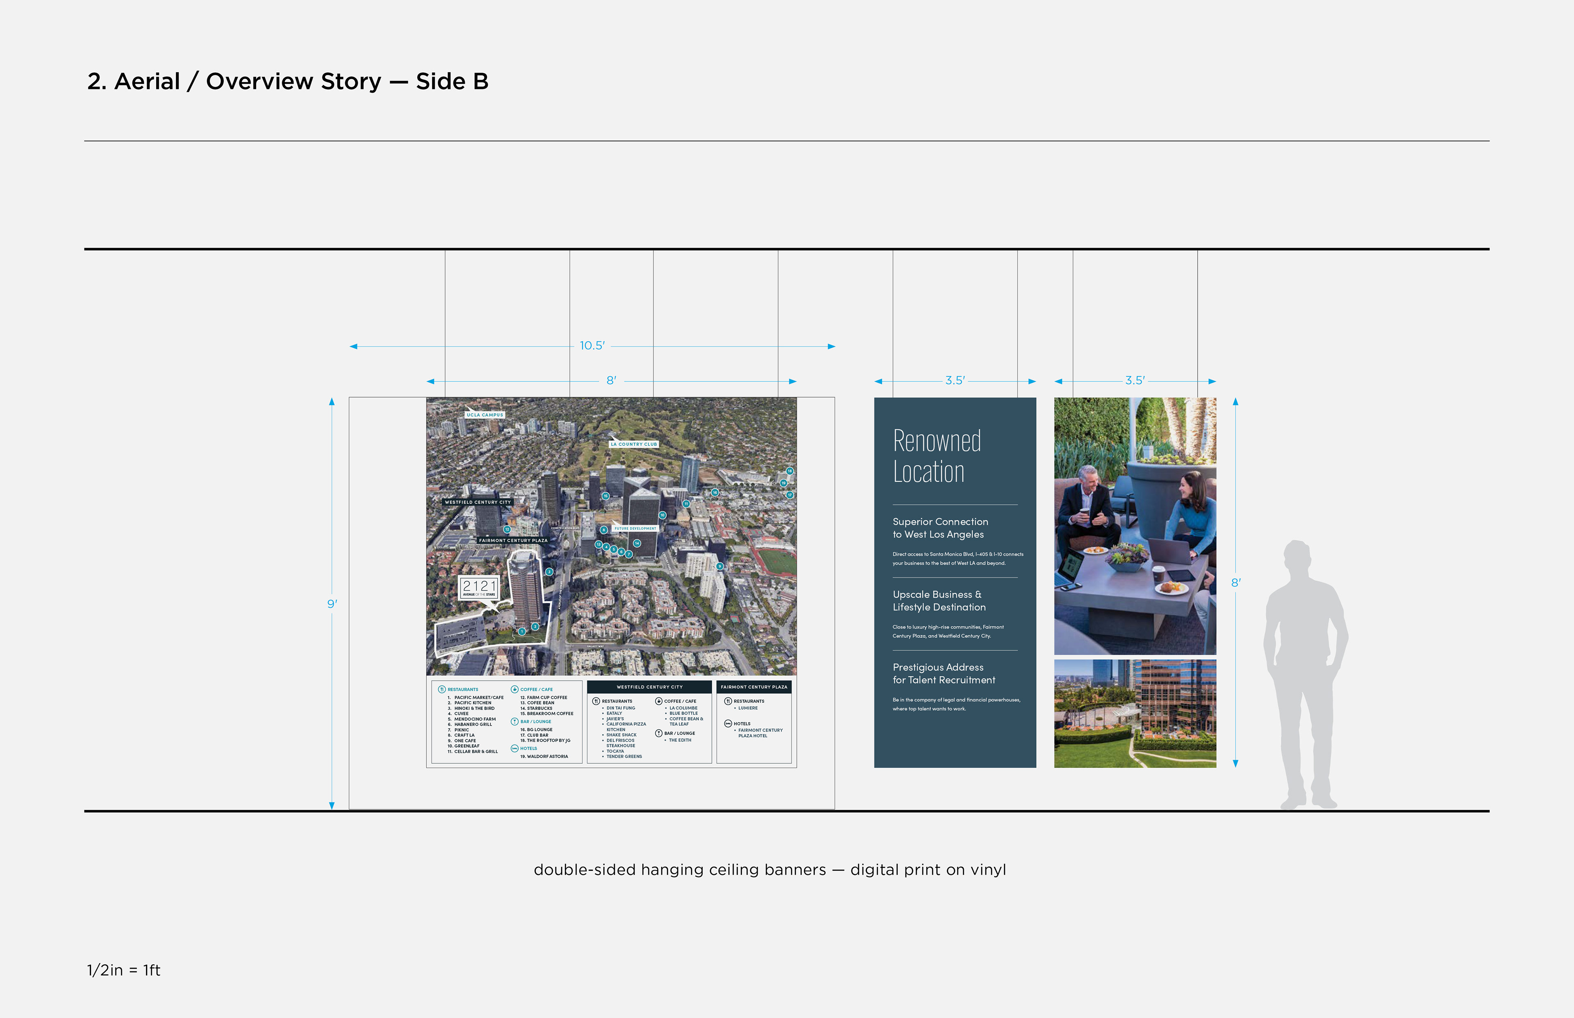This screenshot has height=1018, width=1574.
Task: Click the UCLA Campus map label
Action: pyautogui.click(x=485, y=415)
